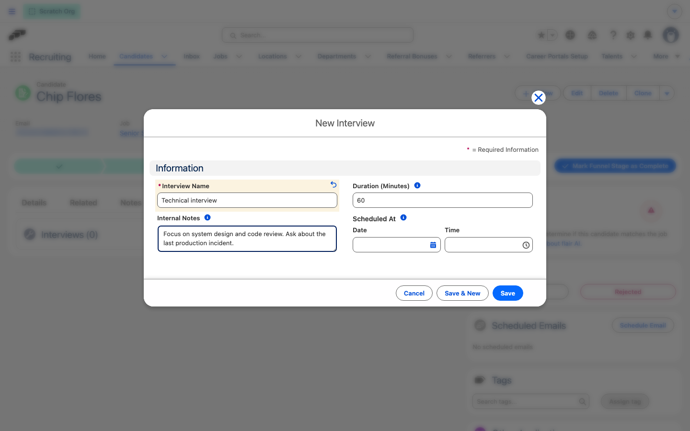Click the red warning triangle icon

click(651, 210)
